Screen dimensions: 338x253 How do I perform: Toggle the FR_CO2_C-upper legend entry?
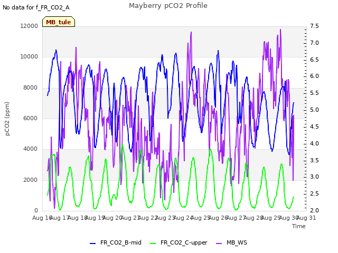coord(179,242)
